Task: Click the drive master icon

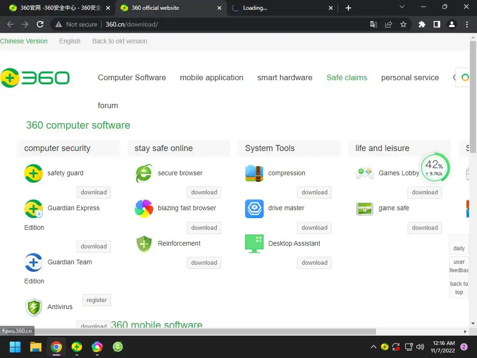Action: [x=254, y=208]
